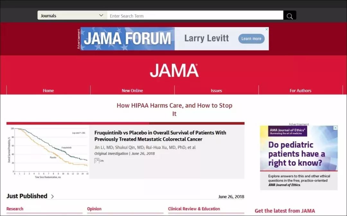The image size is (347, 216).
Task: Click the magnifier search button
Action: pos(290,15)
